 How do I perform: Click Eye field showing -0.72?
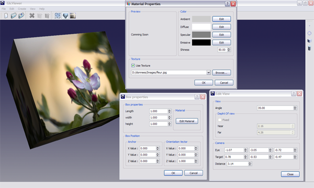pyautogui.click(x=284, y=150)
